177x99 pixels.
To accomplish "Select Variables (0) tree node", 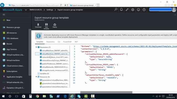I will coord(43,73).
